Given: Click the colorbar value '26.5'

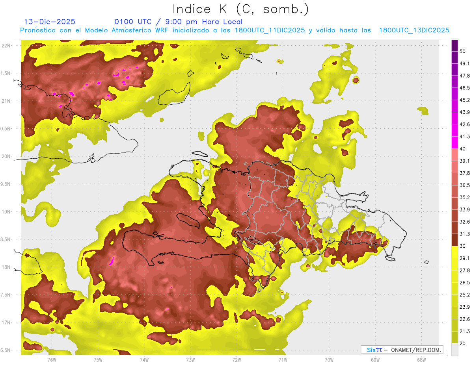Looking at the screenshot, I should 464,283.
